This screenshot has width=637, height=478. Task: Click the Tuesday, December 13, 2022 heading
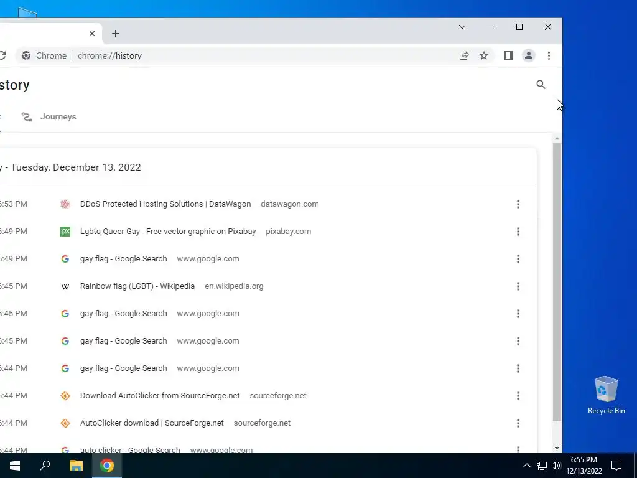[75, 167]
